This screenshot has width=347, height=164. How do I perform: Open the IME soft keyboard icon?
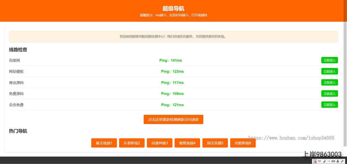coord(333,161)
